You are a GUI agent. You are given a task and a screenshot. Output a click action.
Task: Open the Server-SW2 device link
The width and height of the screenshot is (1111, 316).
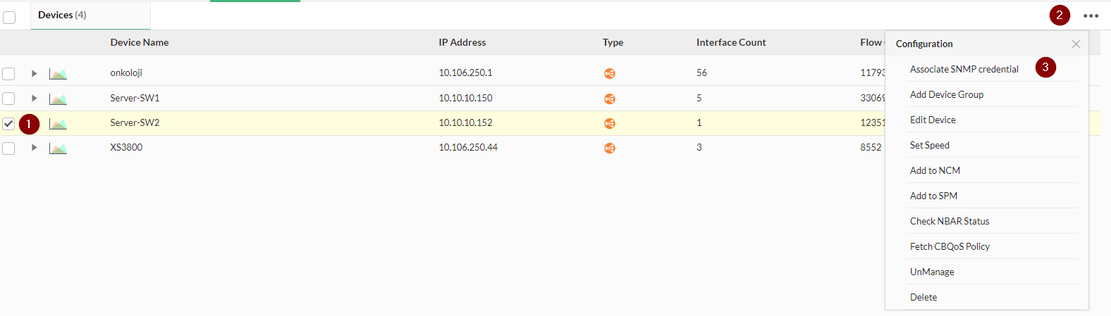coord(135,122)
